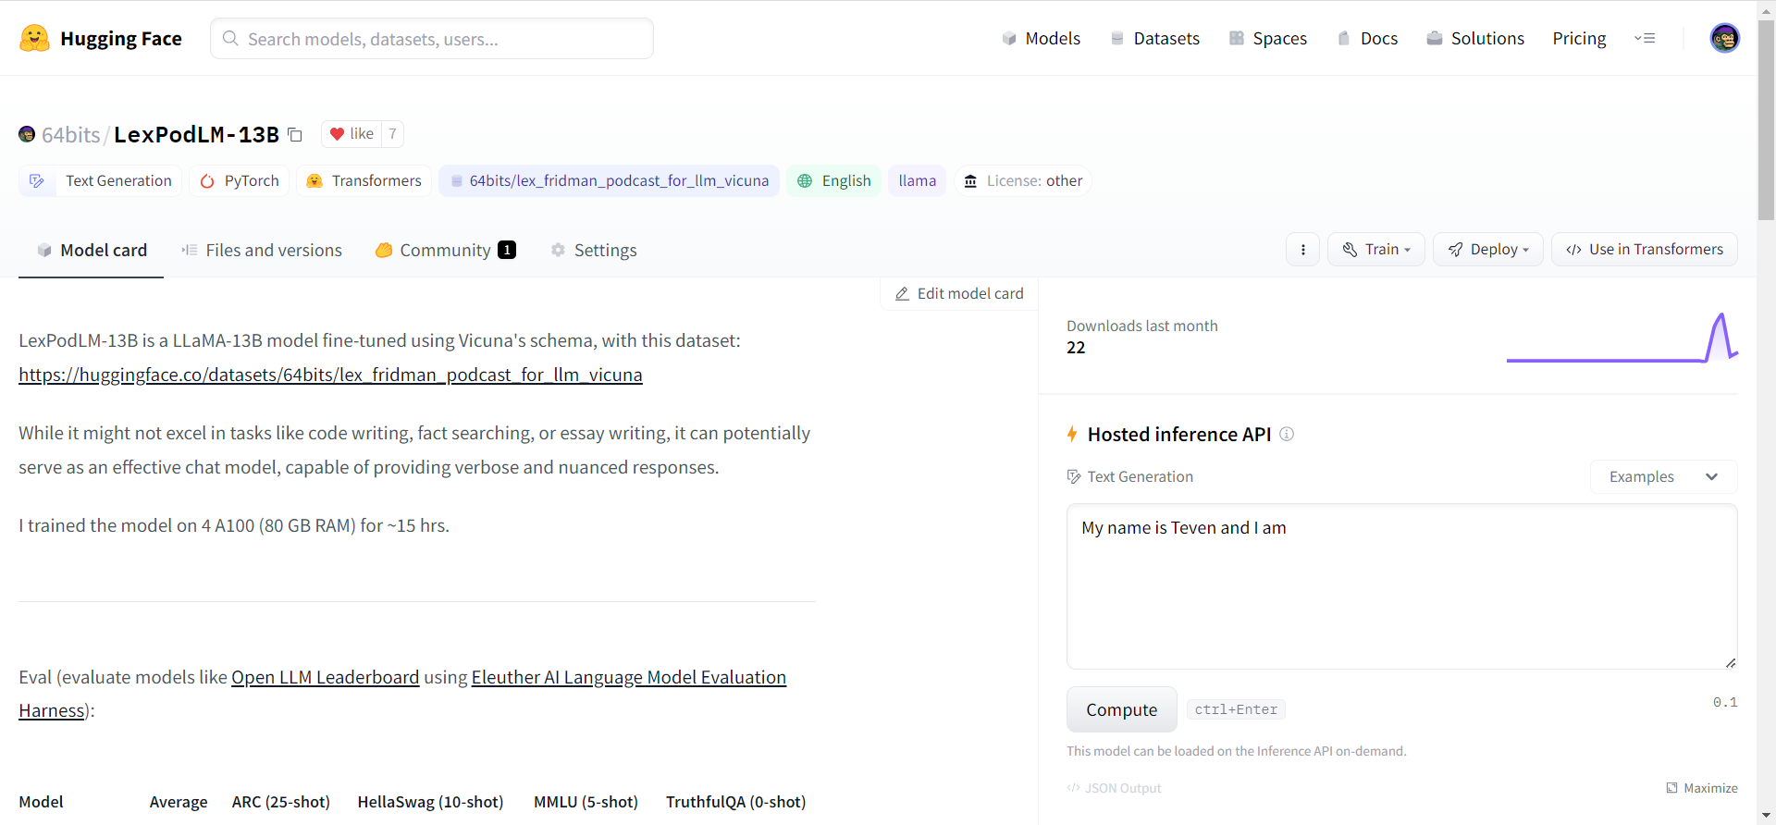The width and height of the screenshot is (1776, 825).
Task: Click the heart like icon
Action: pos(337,134)
